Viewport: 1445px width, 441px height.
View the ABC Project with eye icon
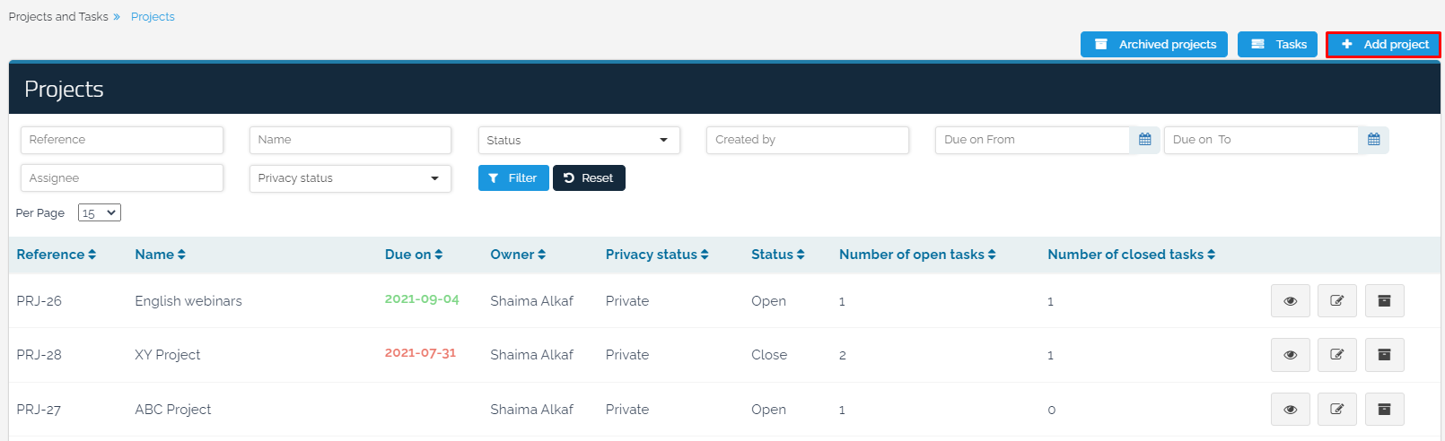pos(1290,410)
